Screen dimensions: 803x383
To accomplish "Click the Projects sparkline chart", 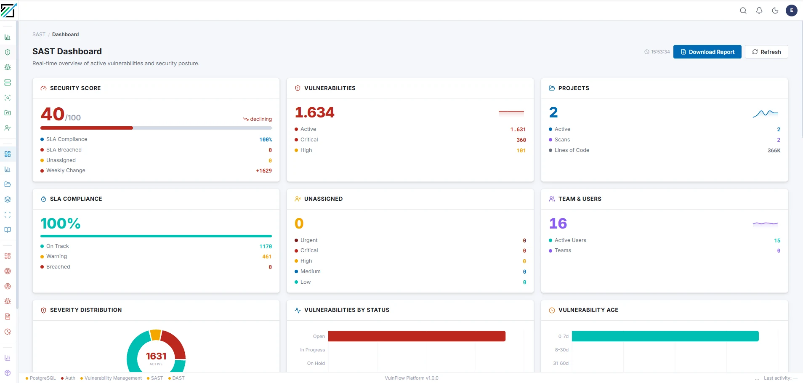I will tap(766, 113).
